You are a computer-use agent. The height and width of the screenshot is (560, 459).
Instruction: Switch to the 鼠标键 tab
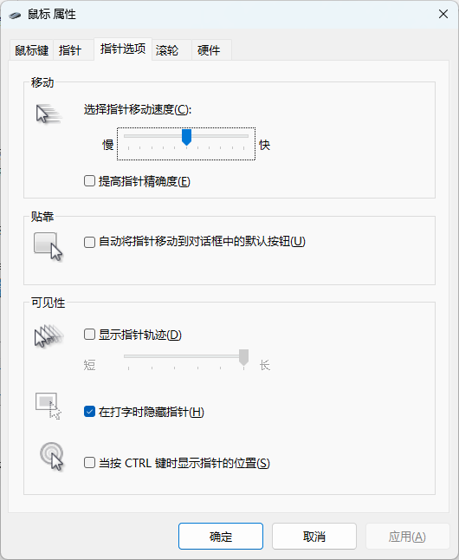[x=31, y=50]
